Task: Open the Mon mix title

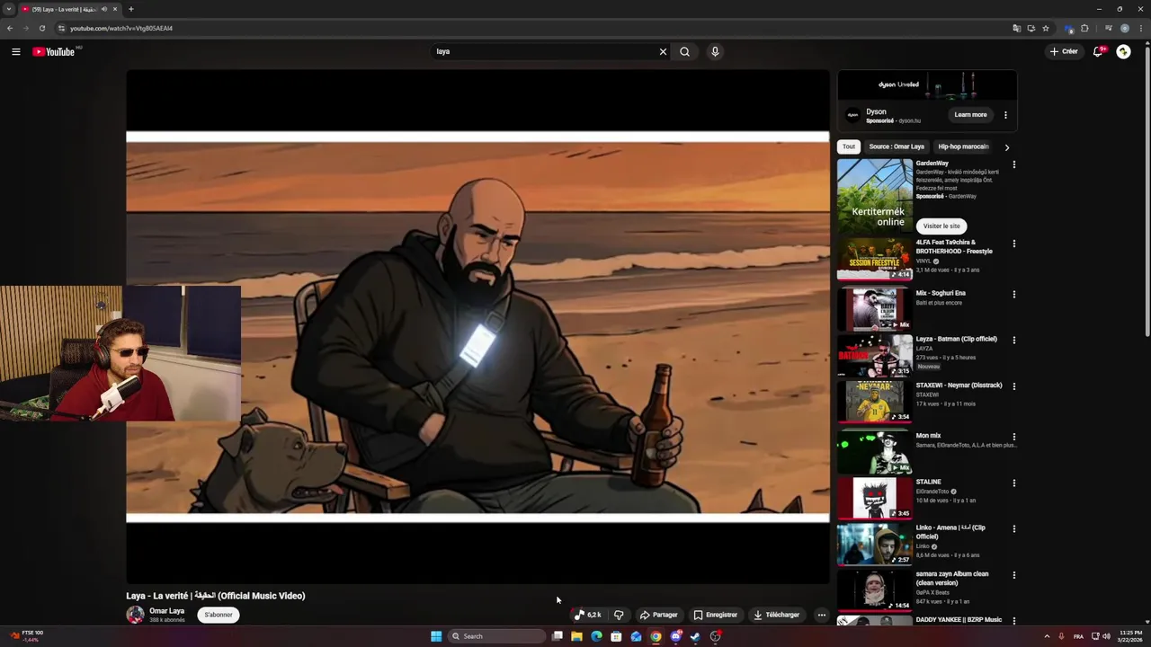Action: point(929,436)
